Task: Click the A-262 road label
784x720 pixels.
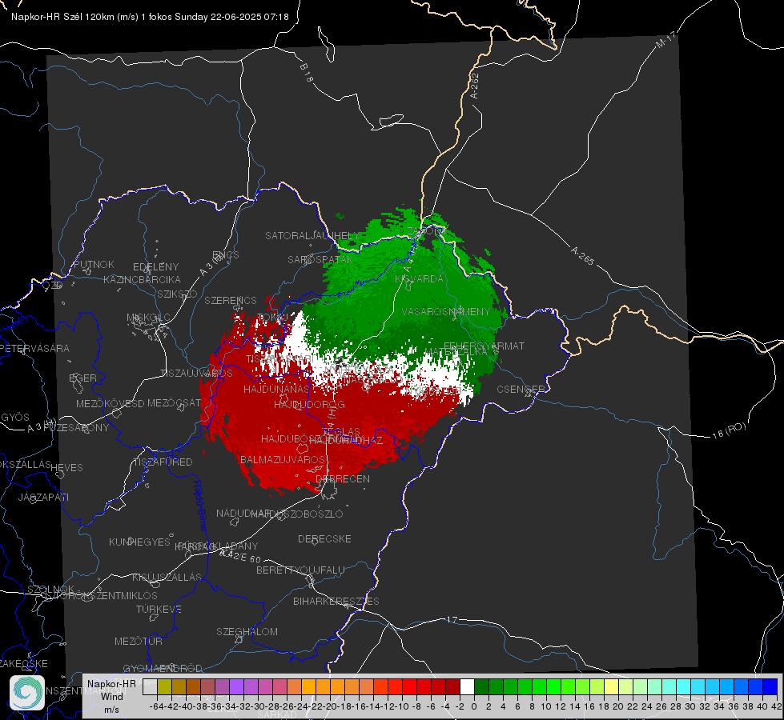Action: point(475,86)
